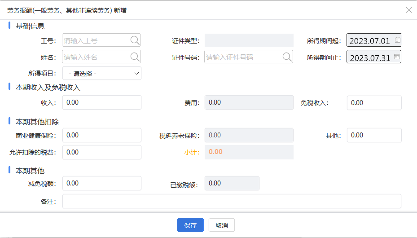
Task: Click the 本期收入及免税收入 section heading
Action: pyautogui.click(x=48, y=87)
